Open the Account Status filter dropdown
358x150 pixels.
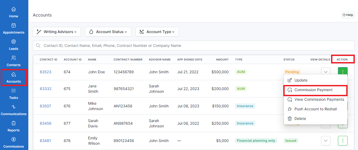[108, 32]
